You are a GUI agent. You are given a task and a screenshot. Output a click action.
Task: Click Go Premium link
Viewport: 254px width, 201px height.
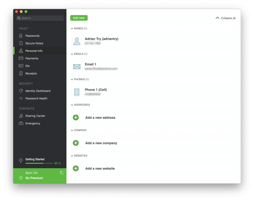click(x=34, y=178)
